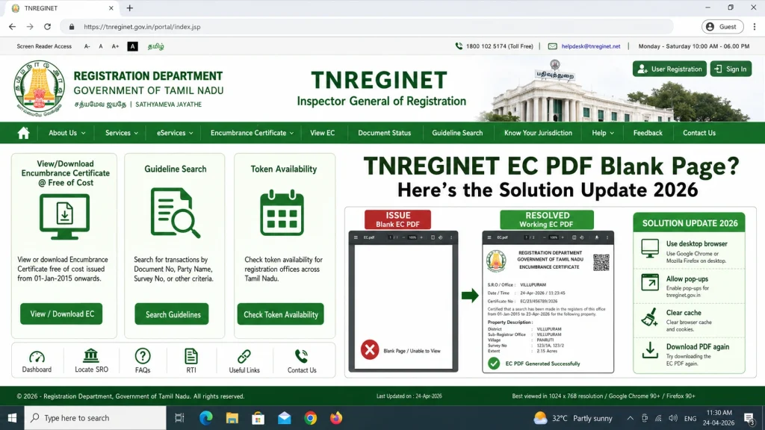765x430 pixels.
Task: Click the Check Token Availability button
Action: click(281, 314)
